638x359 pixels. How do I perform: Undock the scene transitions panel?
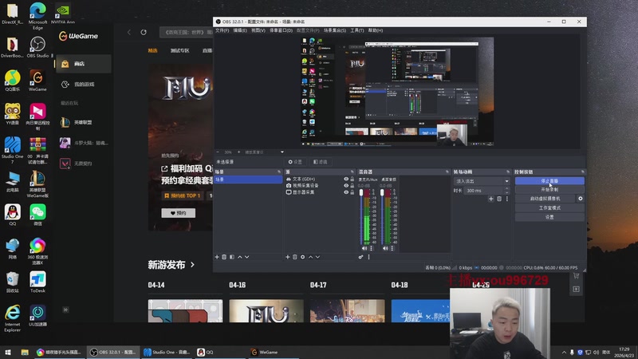point(508,172)
